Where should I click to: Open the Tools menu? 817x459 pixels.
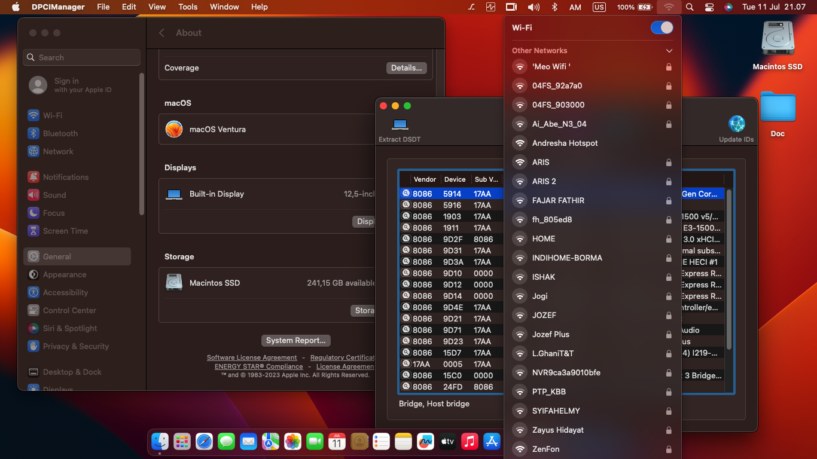(188, 7)
